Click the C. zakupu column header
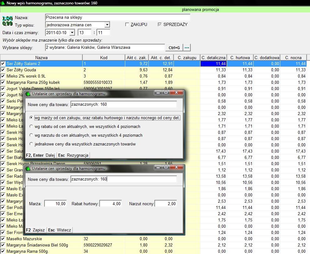 click(187, 58)
